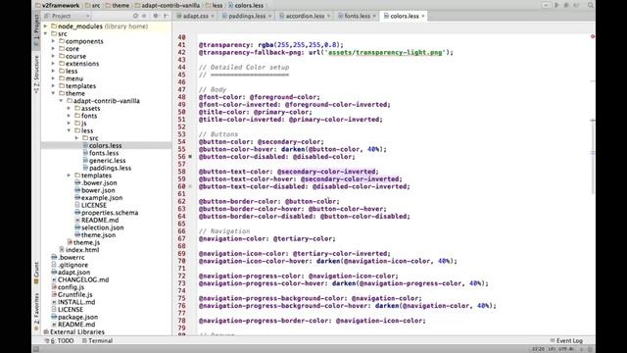Collapse the theme folder
The width and height of the screenshot is (627, 353).
(x=54, y=93)
